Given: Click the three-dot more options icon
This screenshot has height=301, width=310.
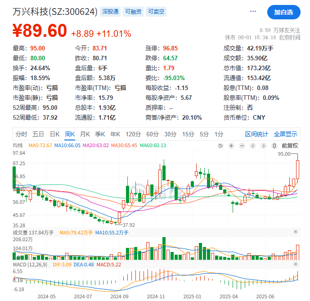Looking at the screenshot, I should click(253, 11).
